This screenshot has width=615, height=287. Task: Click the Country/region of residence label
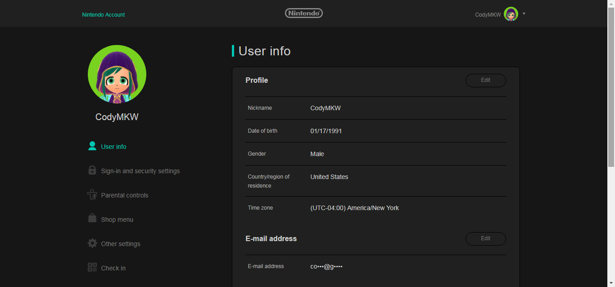pos(269,181)
